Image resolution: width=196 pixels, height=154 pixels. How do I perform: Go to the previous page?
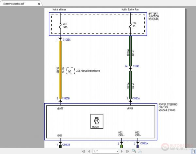89,151
